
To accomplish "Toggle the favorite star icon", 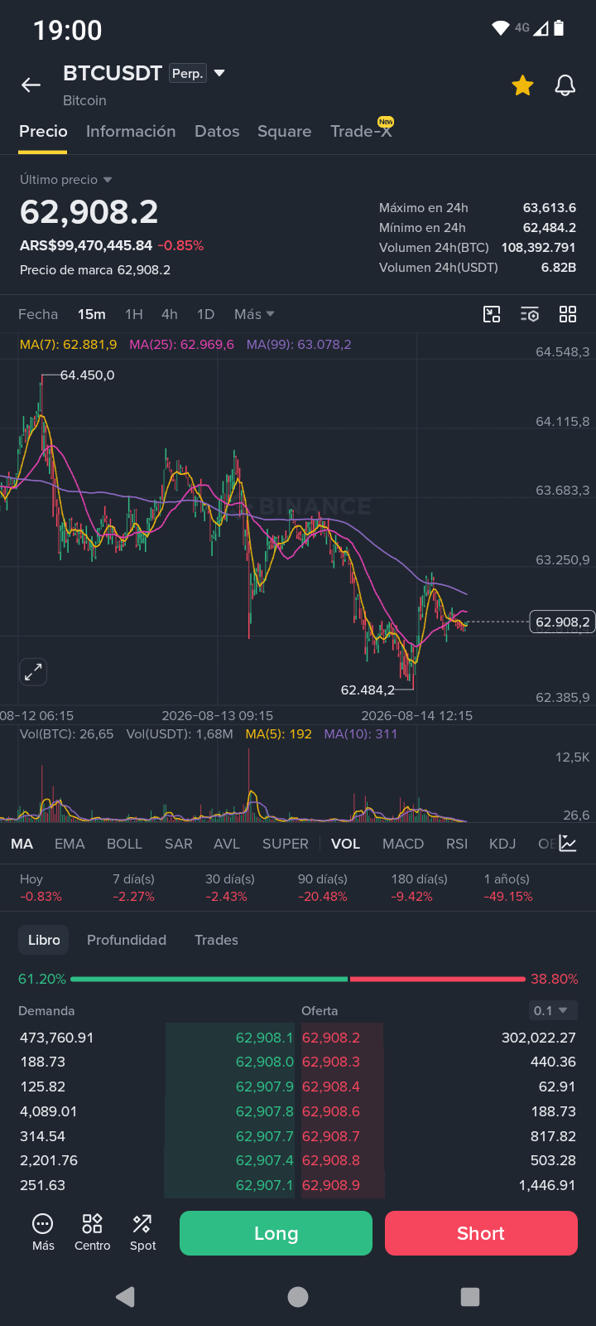I will pos(522,85).
